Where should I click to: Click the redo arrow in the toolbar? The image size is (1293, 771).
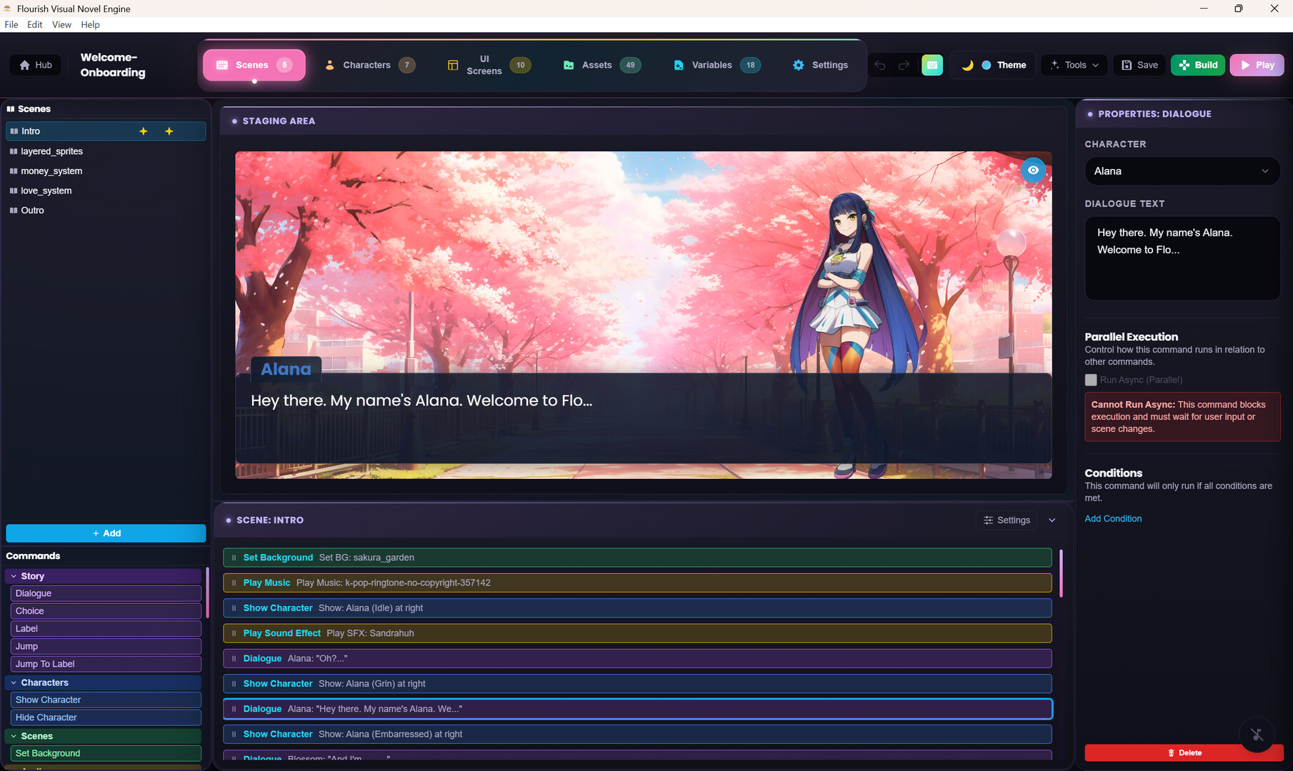[904, 65]
